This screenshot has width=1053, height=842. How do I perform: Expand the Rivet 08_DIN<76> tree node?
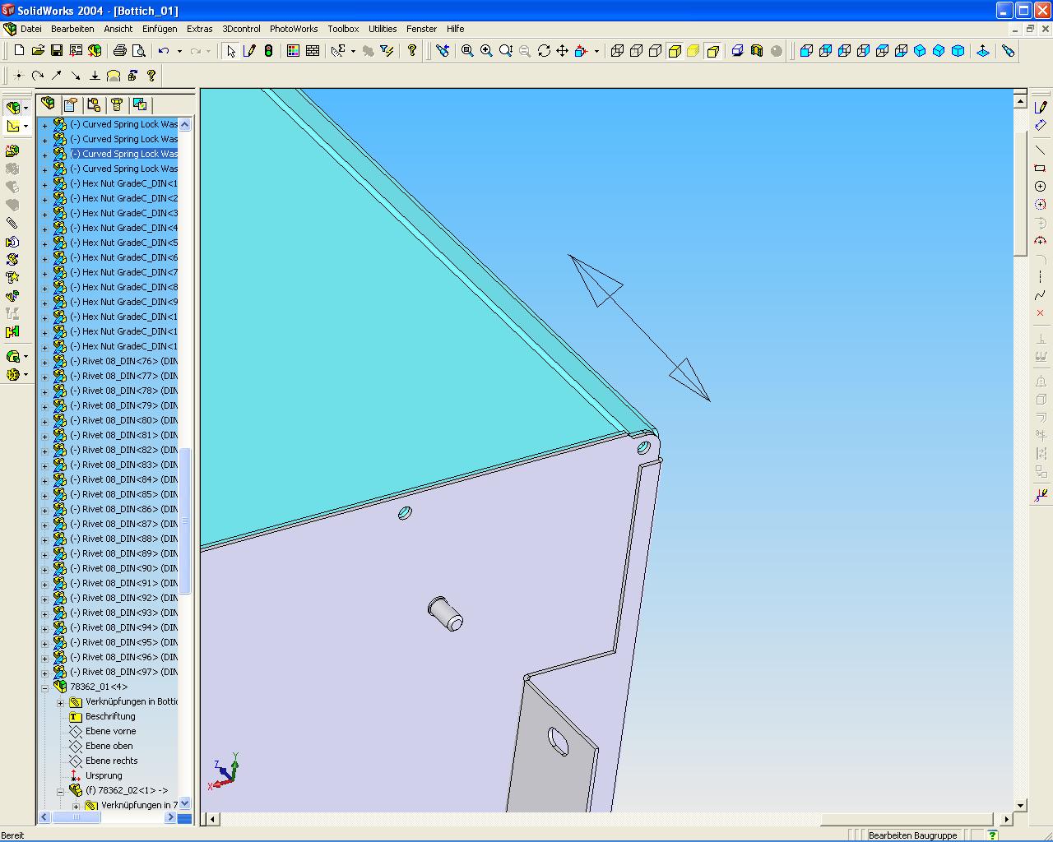click(x=45, y=362)
